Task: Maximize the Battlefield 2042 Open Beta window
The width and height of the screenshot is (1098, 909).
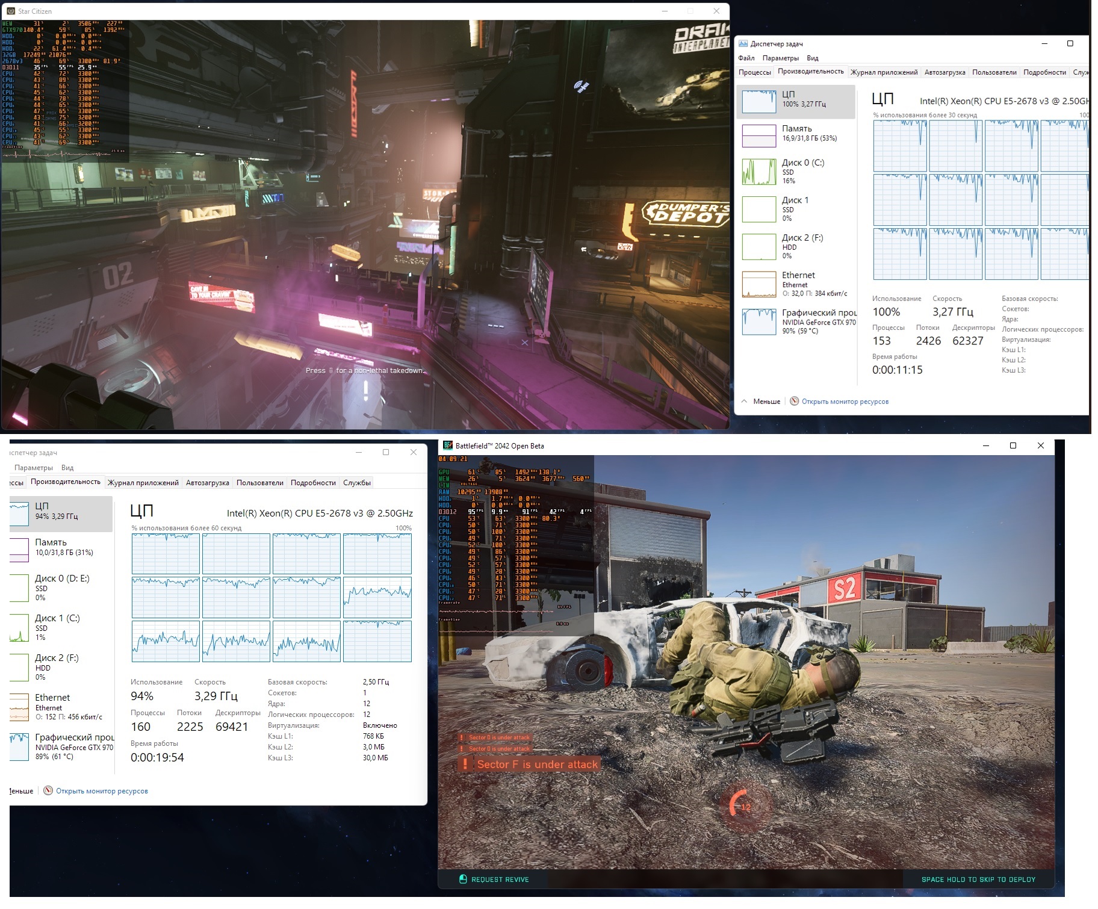Action: (1013, 445)
